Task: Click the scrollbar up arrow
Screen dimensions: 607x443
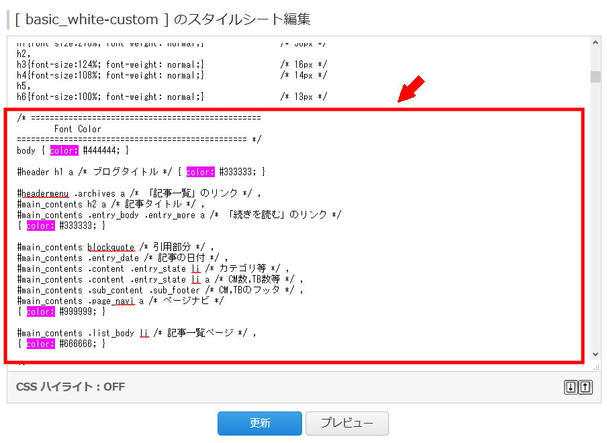Action: (x=596, y=42)
